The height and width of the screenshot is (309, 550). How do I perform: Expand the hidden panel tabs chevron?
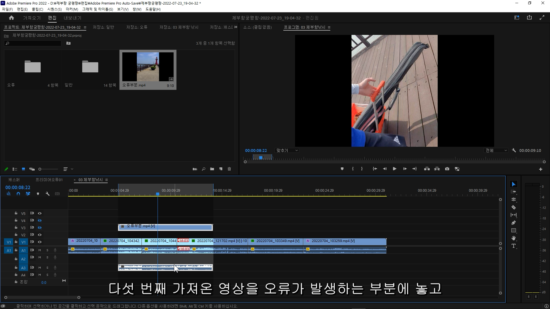pos(236,27)
